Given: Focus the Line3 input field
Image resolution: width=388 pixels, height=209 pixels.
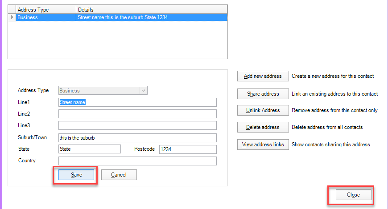Looking at the screenshot, I should (x=137, y=125).
